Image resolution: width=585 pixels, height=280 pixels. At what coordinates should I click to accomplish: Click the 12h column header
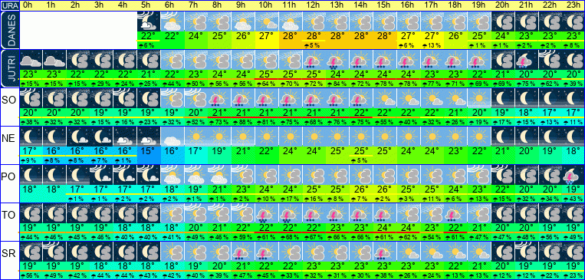point(314,5)
